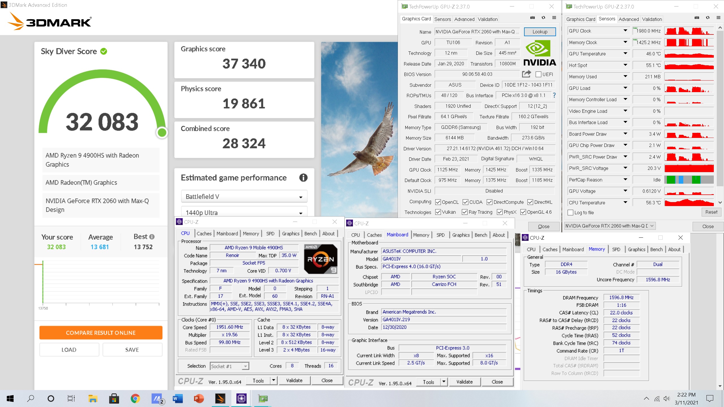Click the info icon next to Estimated game performance
The image size is (724, 407).
coord(303,177)
